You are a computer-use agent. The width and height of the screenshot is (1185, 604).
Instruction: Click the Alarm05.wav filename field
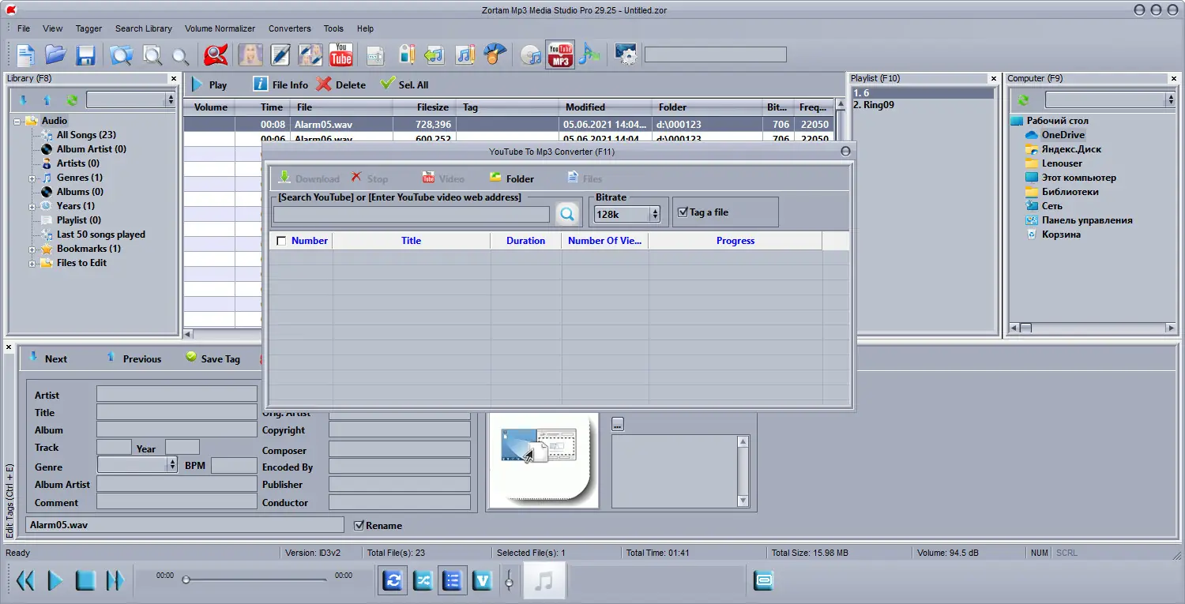[185, 525]
